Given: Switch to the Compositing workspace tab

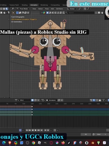Looking at the screenshot, I should tap(55, 5).
